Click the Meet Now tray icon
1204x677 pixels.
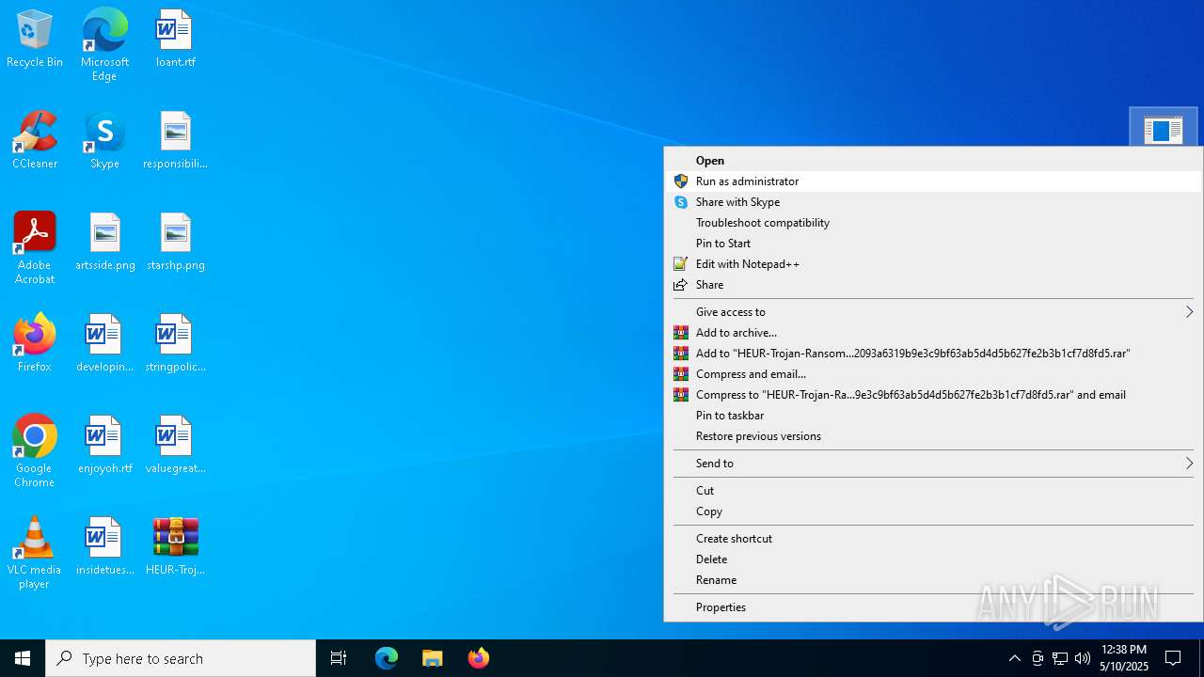pos(1038,658)
